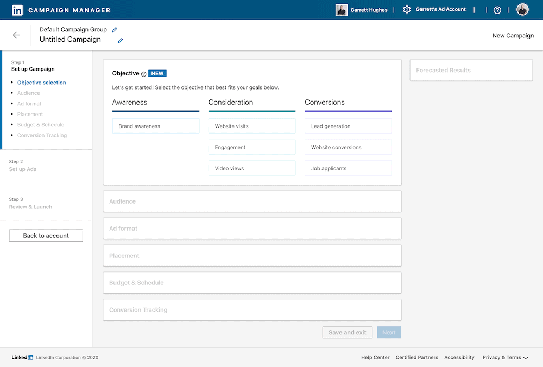The image size is (543, 367).
Task: Open Budget & Schedule sidebar step
Action: tap(41, 125)
